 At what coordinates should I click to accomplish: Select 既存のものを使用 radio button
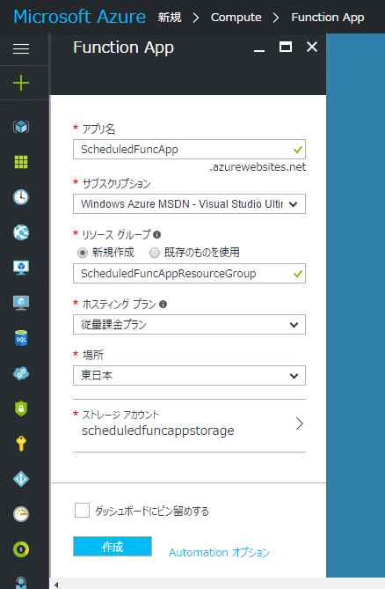coord(155,253)
